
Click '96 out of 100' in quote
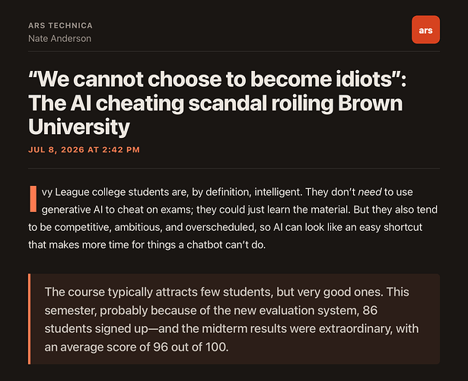[x=191, y=347]
